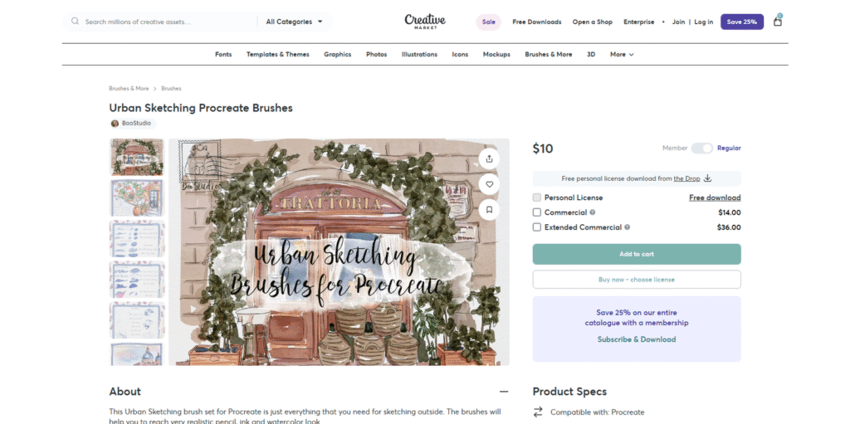Click the search assets input field
The height and width of the screenshot is (424, 850).
click(166, 22)
